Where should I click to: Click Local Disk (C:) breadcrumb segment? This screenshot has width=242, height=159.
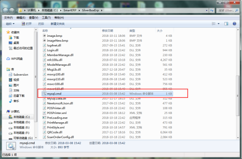pyautogui.click(x=49, y=10)
